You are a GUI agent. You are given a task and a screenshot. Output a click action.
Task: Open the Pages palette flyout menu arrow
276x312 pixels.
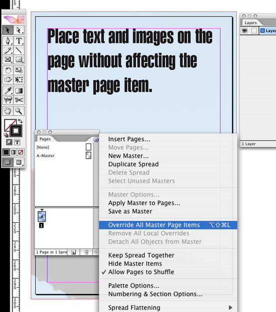tap(96, 139)
